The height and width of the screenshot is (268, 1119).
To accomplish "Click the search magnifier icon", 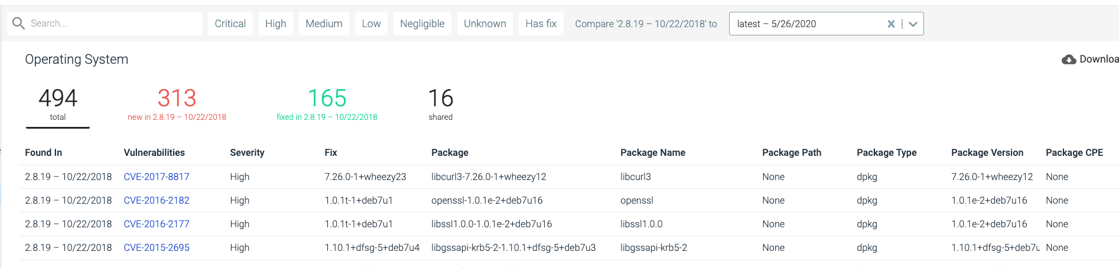I will pos(18,23).
